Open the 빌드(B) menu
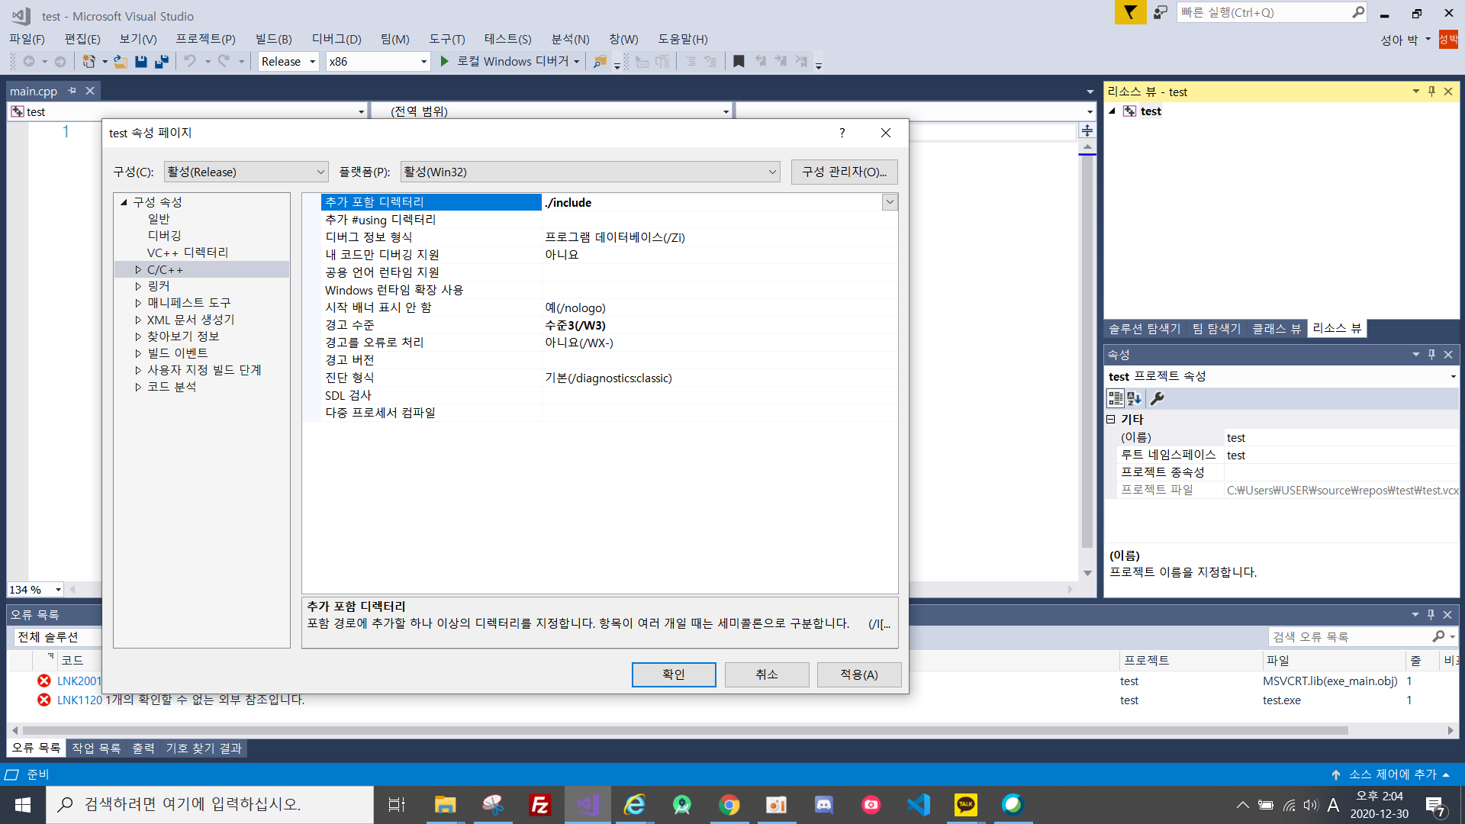The image size is (1465, 824). click(x=273, y=39)
